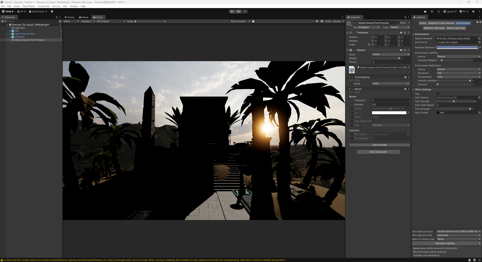Image resolution: width=482 pixels, height=262 pixels.
Task: Expand the Light Fixtures Real hierarchy item
Action: (x=10, y=34)
